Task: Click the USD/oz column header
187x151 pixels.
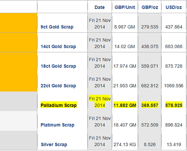Action: [x=174, y=7]
